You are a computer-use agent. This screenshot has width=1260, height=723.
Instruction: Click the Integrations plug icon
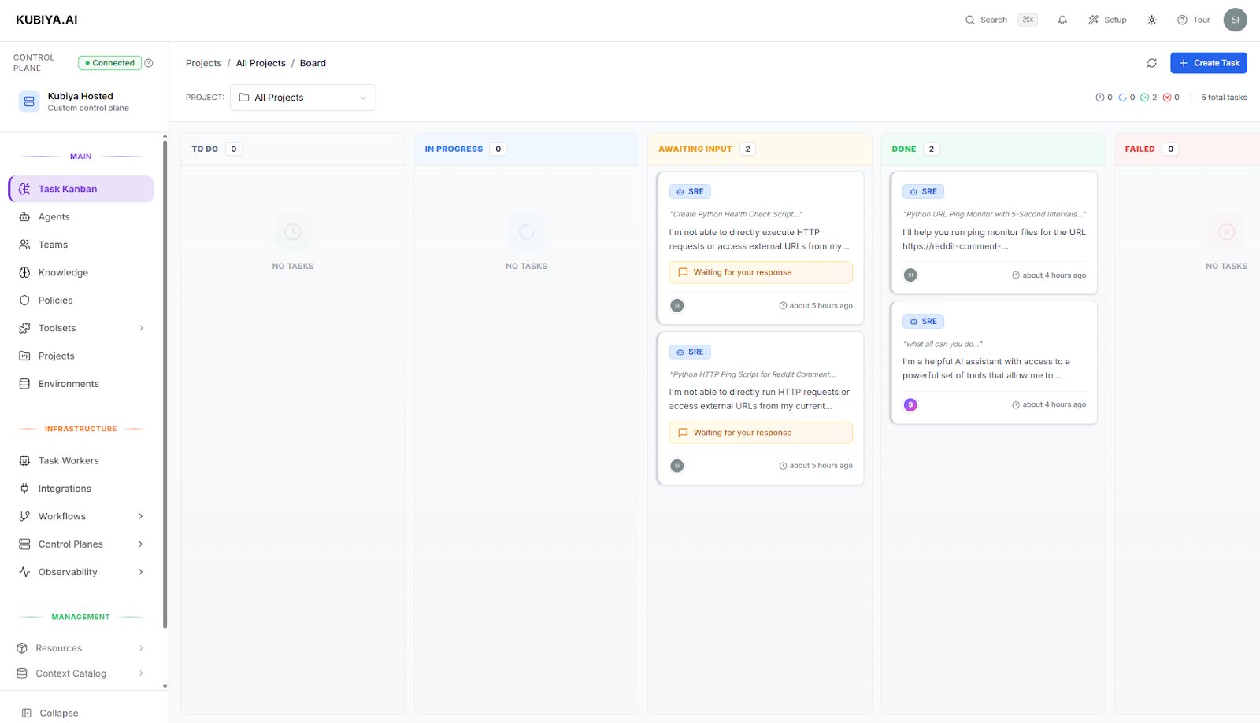tap(24, 489)
